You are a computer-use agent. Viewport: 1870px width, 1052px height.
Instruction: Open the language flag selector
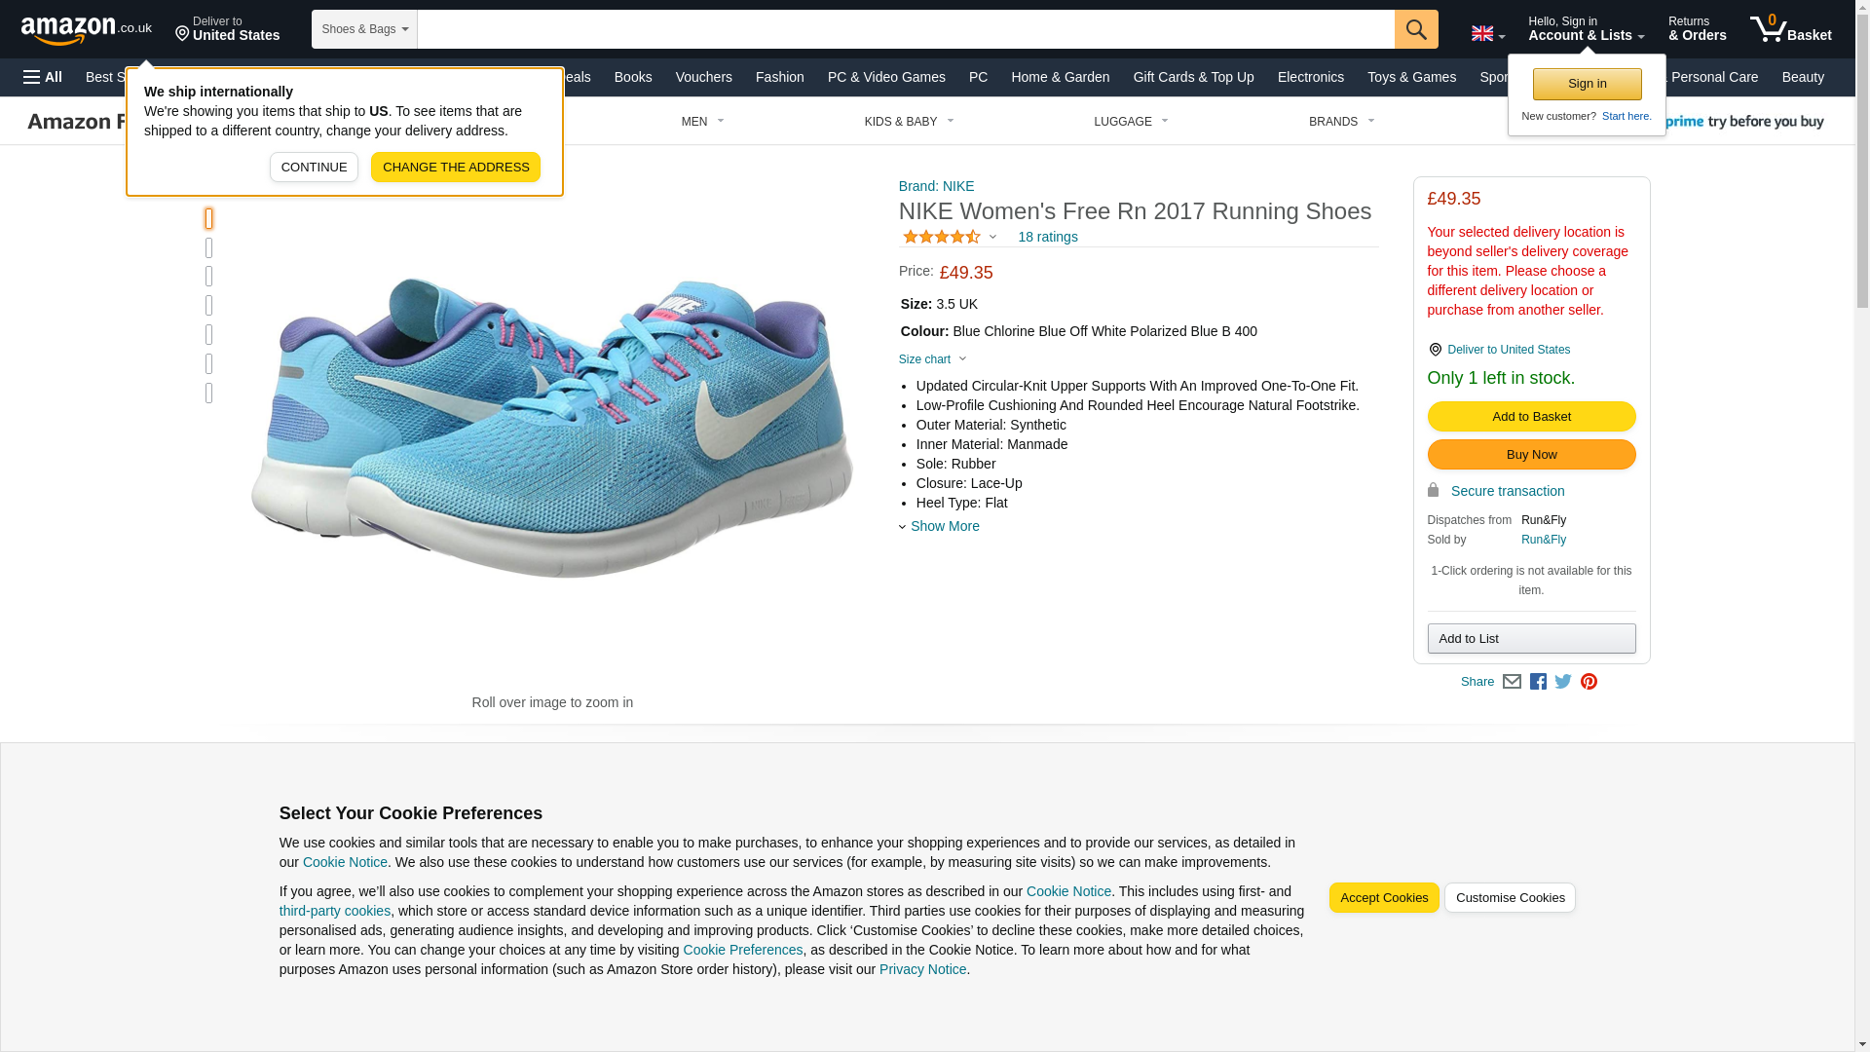(x=1487, y=33)
